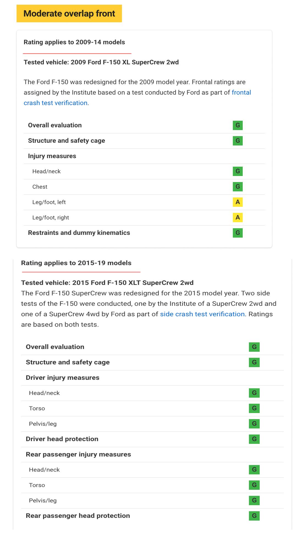The width and height of the screenshot is (297, 550).
Task: Click the Injury measures row label
Action: pyautogui.click(x=52, y=156)
